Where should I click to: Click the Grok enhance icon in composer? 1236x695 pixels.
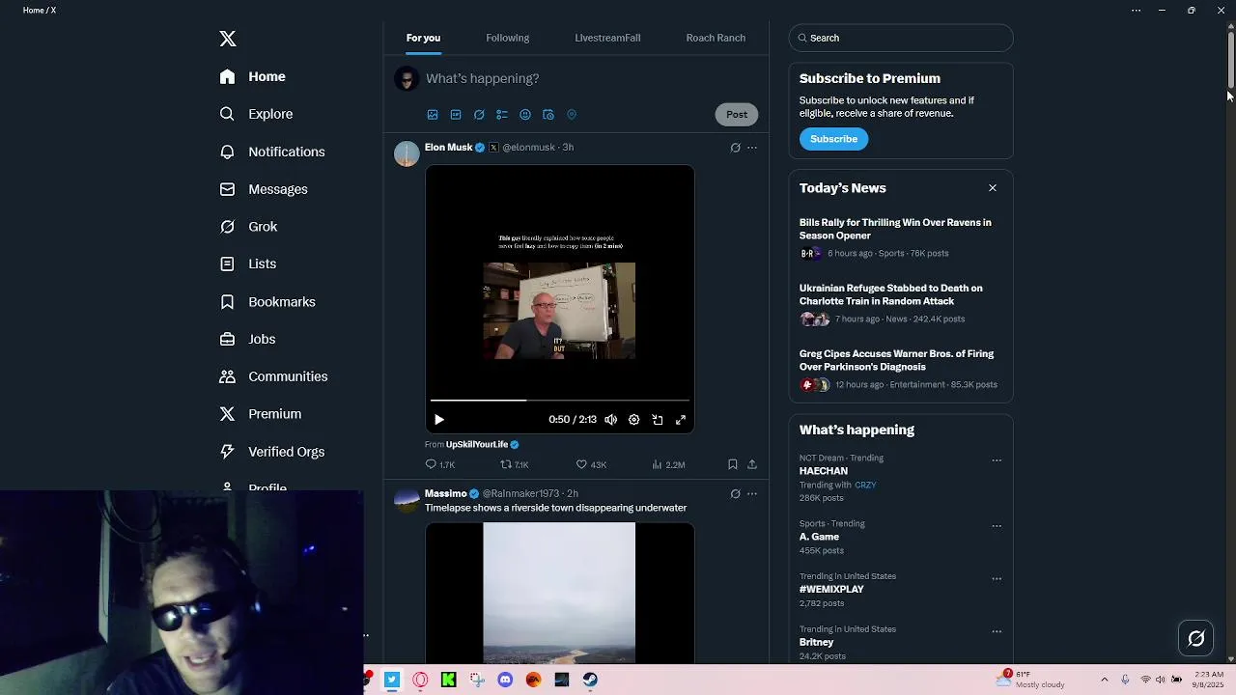(479, 115)
